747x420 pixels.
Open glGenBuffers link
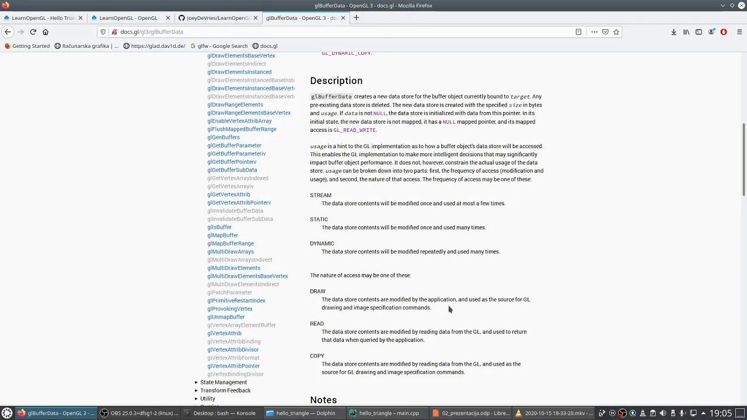tap(224, 138)
